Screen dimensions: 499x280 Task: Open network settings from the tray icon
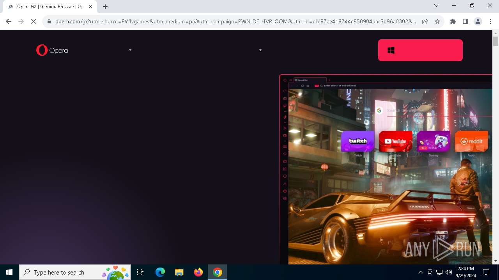[x=439, y=272]
